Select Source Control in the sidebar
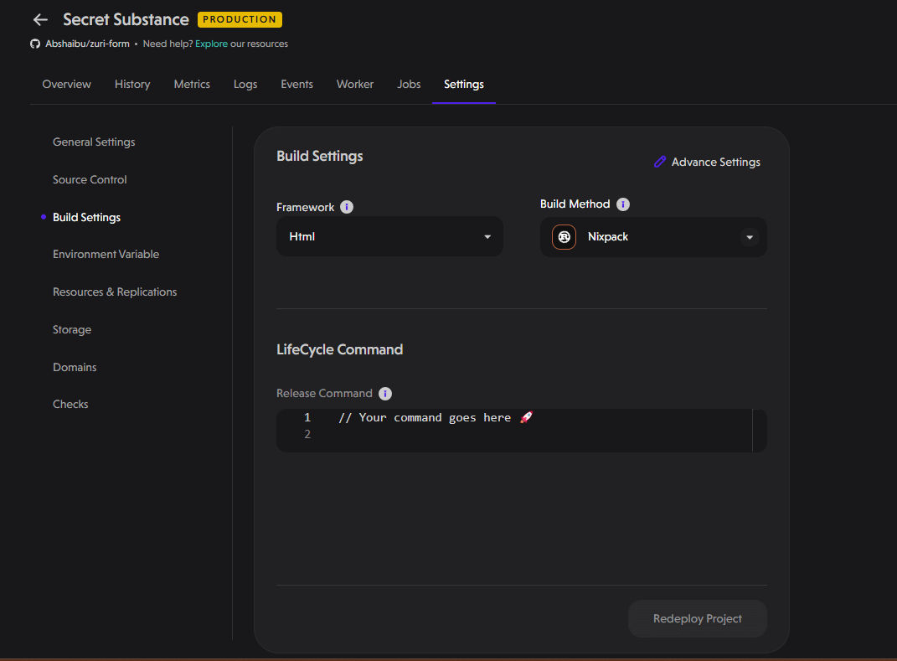This screenshot has width=897, height=661. click(x=90, y=179)
